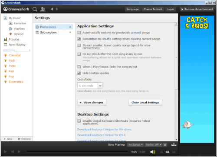The width and height of the screenshot is (217, 157).
Task: Toggle repeat loop icon in player
Action: coord(167,152)
